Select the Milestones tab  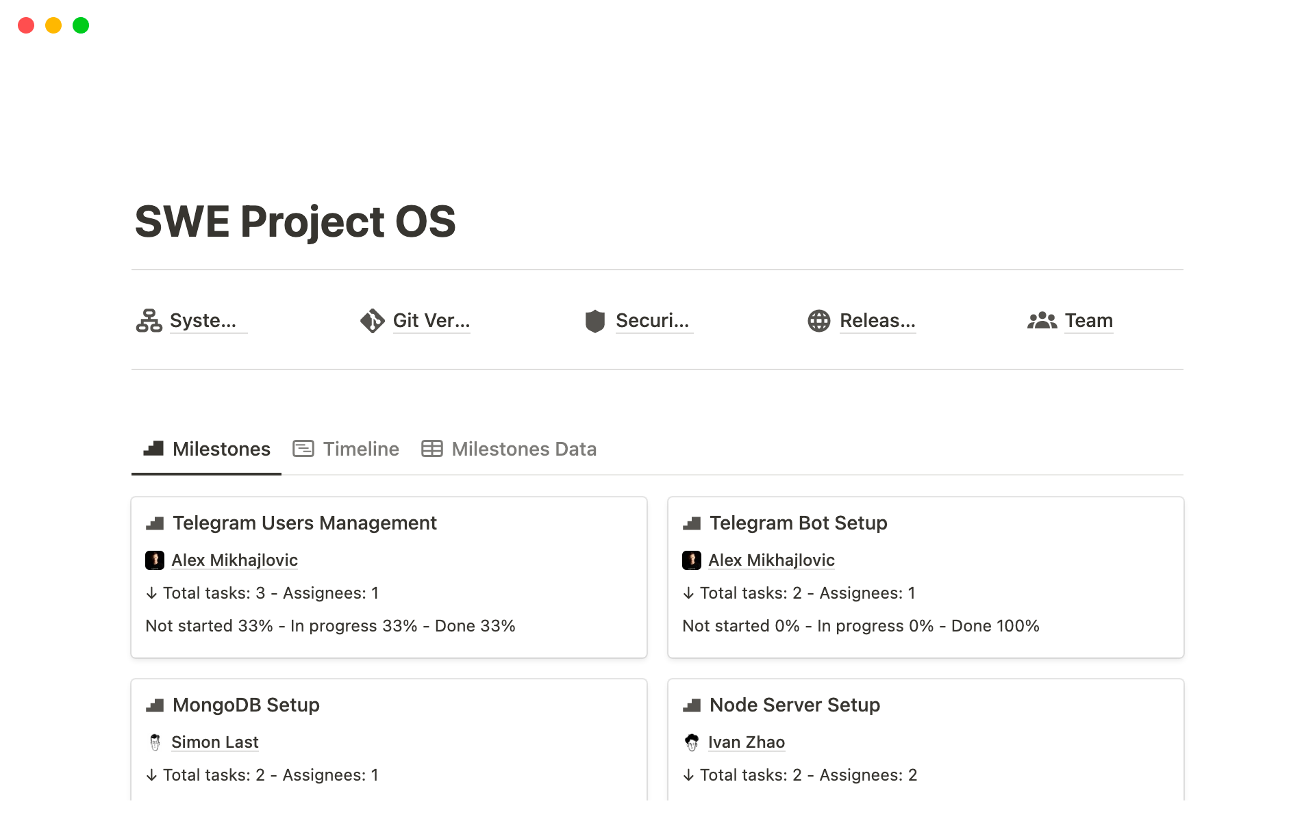tap(207, 449)
